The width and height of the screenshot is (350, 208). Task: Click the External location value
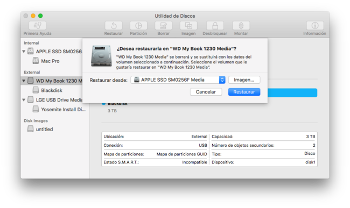click(x=199, y=137)
